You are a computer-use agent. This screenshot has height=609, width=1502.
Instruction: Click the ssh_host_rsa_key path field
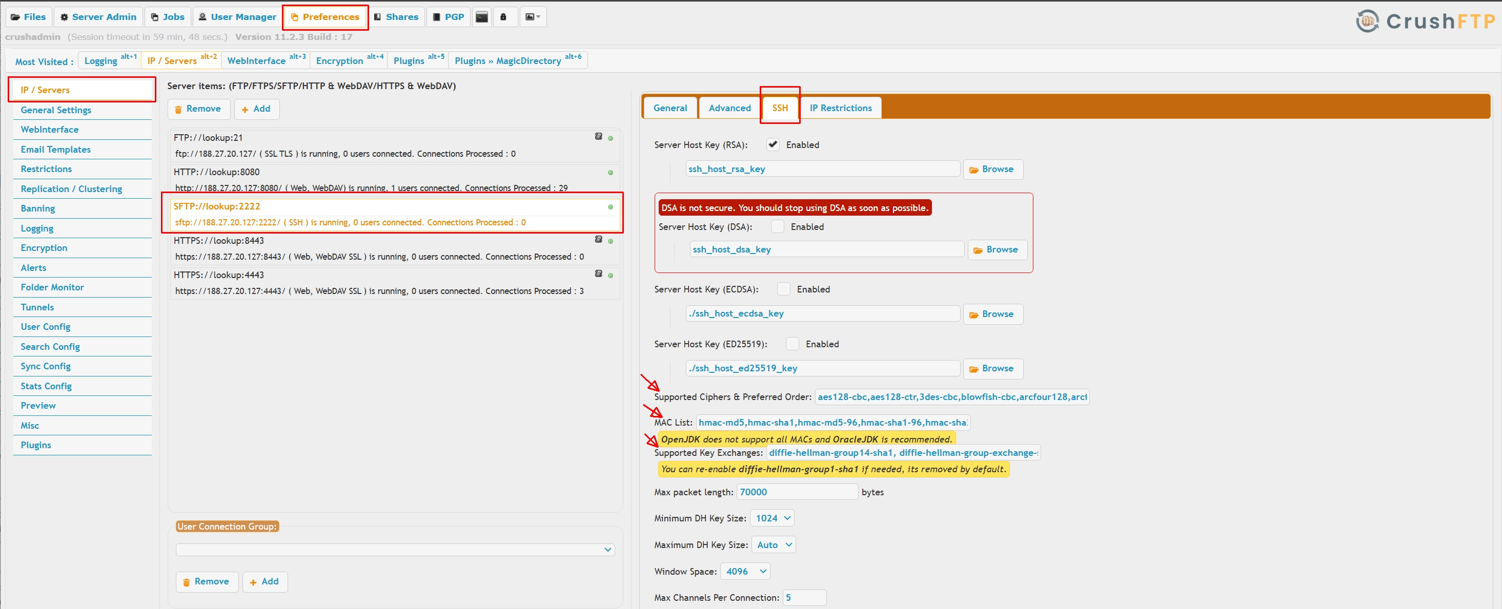point(823,169)
